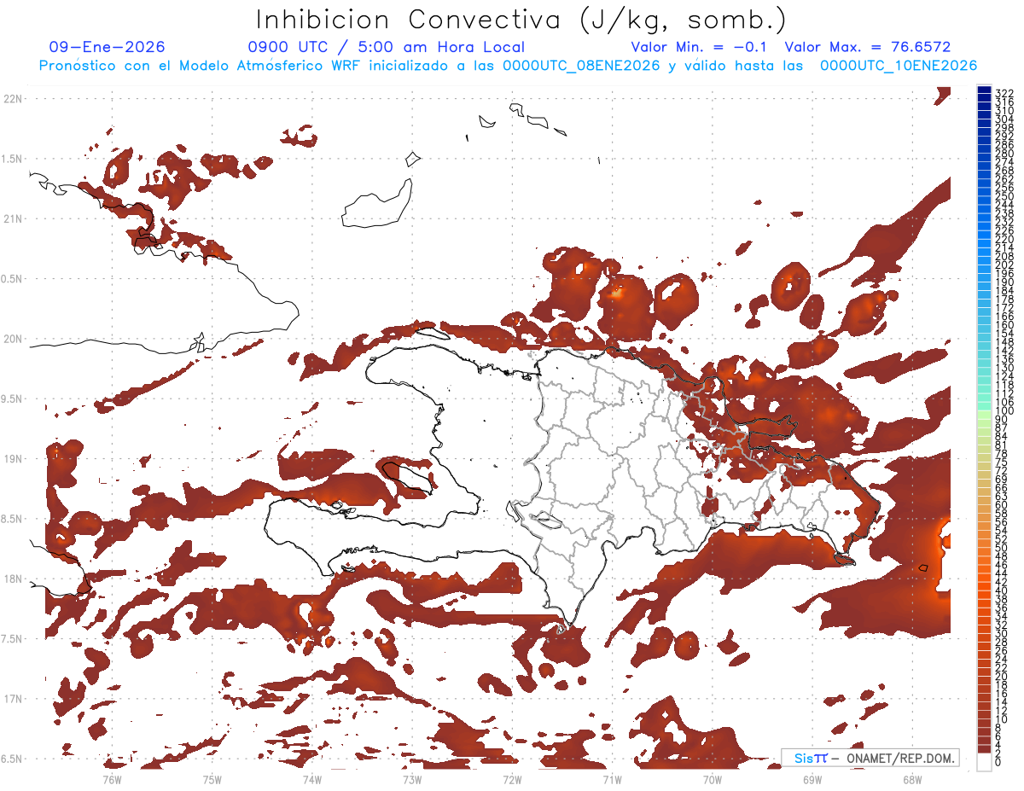Click the '70W' longitude label
Image resolution: width=1024 pixels, height=791 pixels.
713,779
